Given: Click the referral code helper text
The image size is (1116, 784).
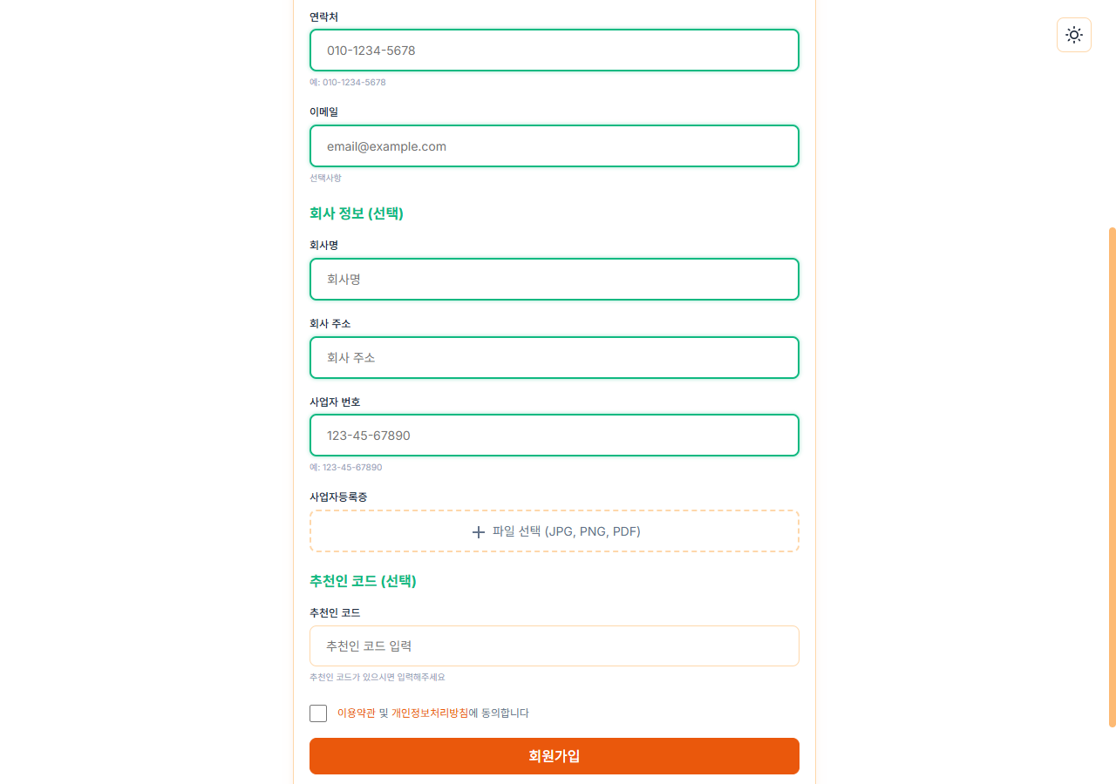Looking at the screenshot, I should [377, 676].
